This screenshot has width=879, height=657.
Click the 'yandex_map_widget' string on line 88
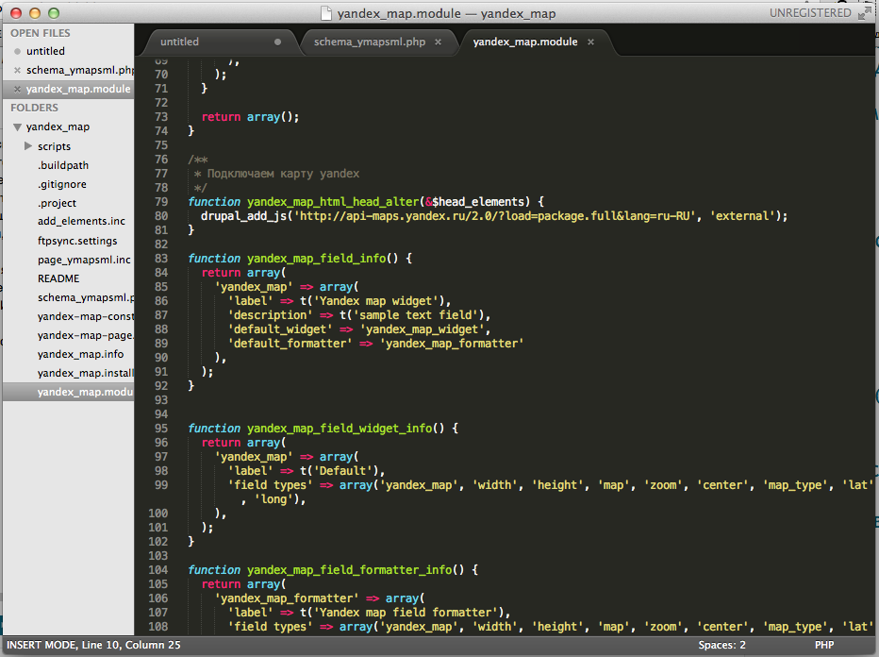423,329
